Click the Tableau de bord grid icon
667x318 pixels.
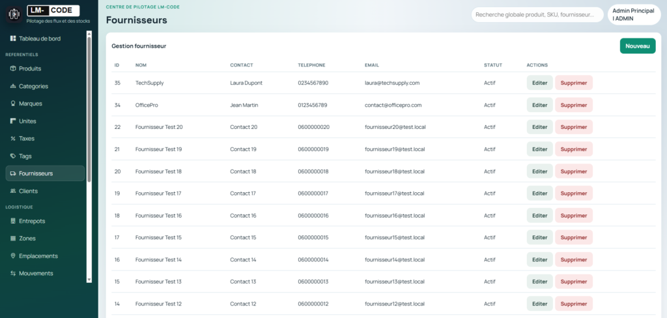tap(13, 38)
